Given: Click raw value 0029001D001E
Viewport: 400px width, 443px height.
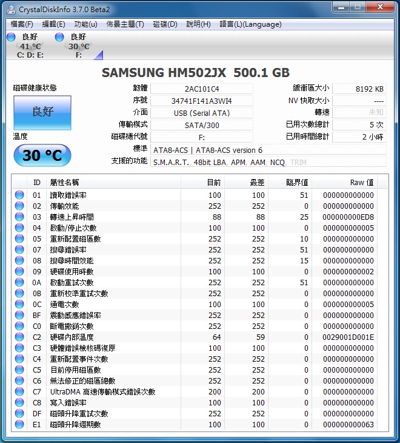Looking at the screenshot, I should [348, 337].
